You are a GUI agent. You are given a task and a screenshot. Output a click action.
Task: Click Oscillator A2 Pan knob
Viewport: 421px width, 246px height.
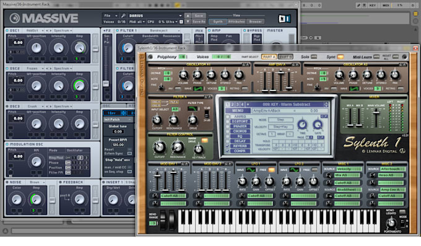point(395,75)
